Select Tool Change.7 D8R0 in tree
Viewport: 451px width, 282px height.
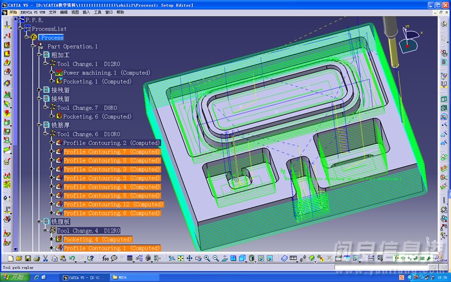point(87,108)
